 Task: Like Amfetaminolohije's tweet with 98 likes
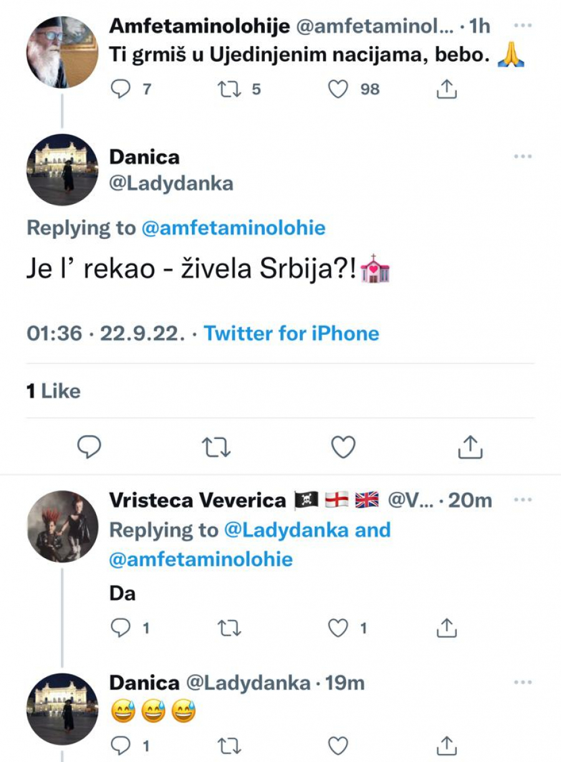[x=338, y=90]
